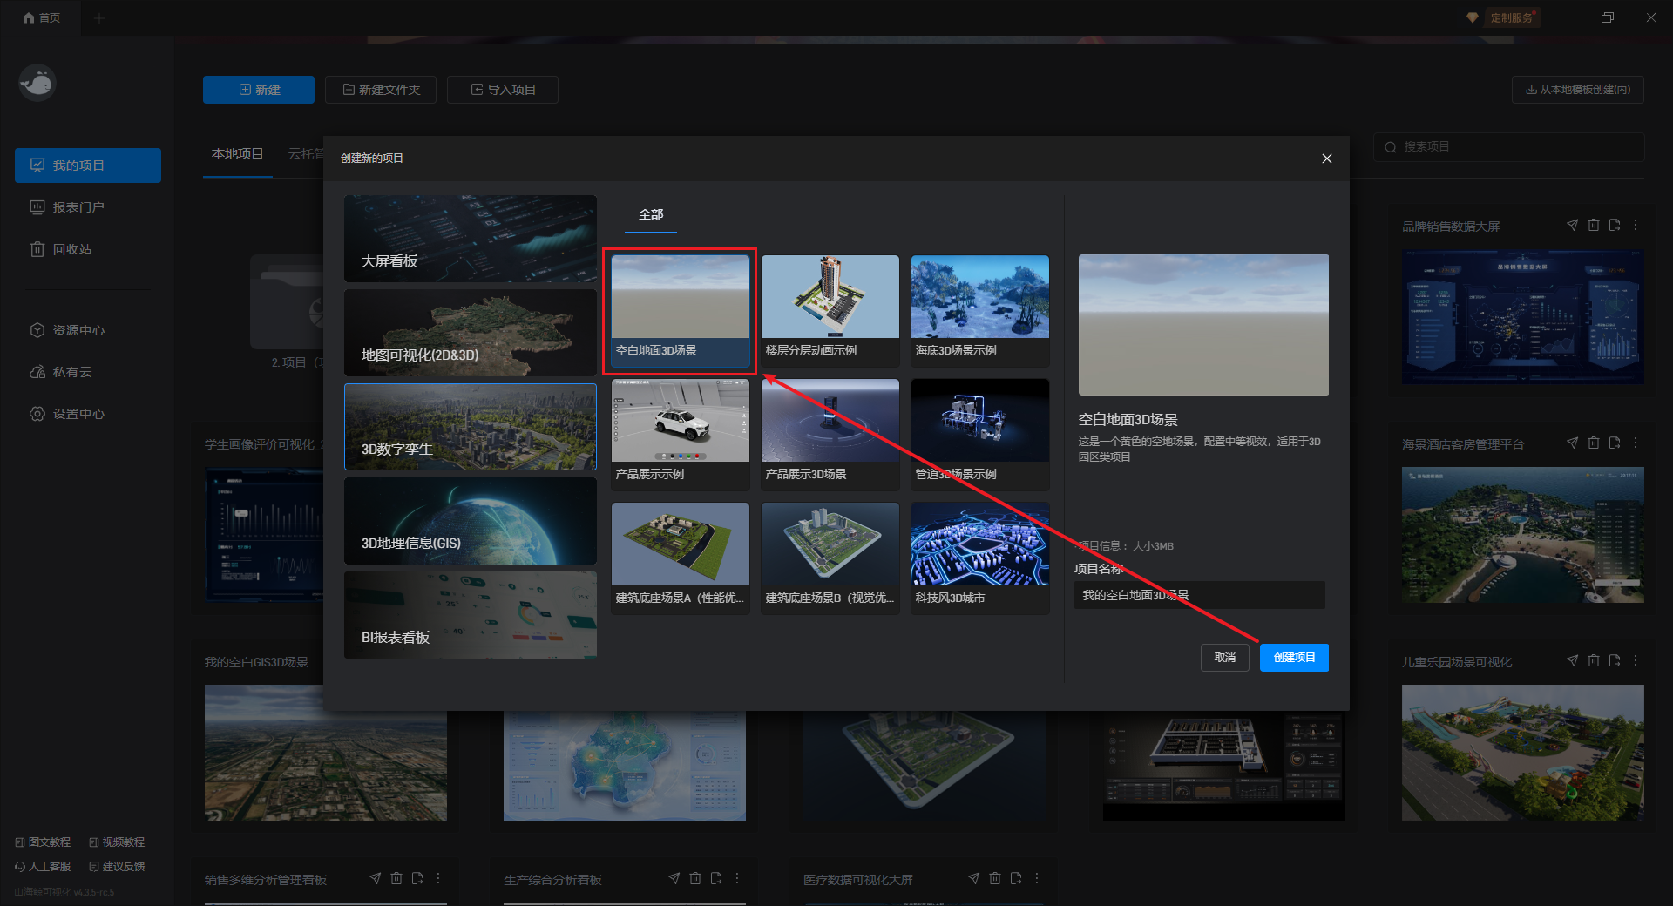Click the trash icon on 生产综合分析看板

pos(694,878)
